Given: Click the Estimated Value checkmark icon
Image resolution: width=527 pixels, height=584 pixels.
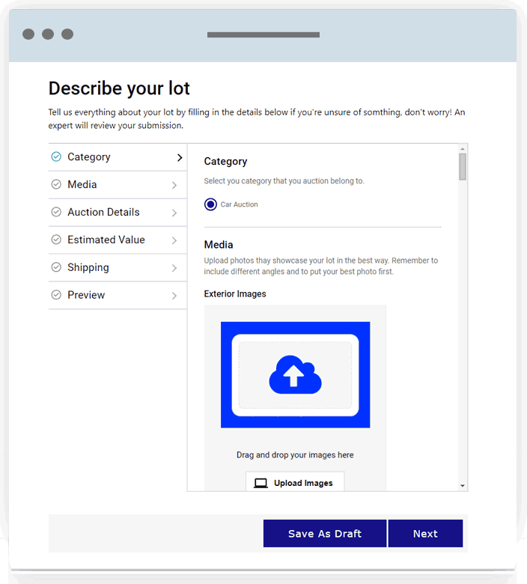Looking at the screenshot, I should (x=56, y=240).
